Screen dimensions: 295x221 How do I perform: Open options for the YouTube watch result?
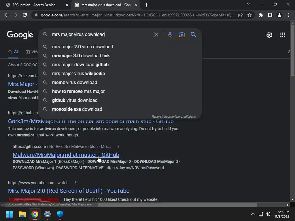(76, 183)
